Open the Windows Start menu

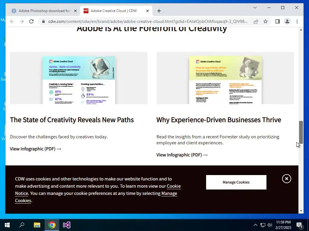pos(7,225)
